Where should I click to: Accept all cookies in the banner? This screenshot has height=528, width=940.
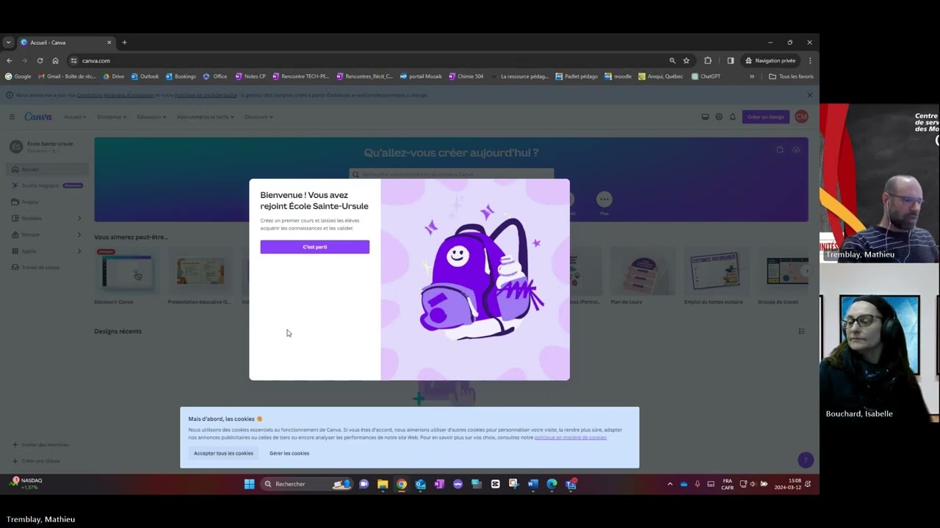(x=223, y=453)
